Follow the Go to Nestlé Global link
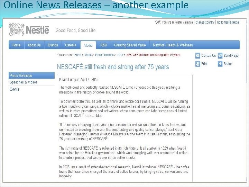249x187 pixels. [228, 22]
